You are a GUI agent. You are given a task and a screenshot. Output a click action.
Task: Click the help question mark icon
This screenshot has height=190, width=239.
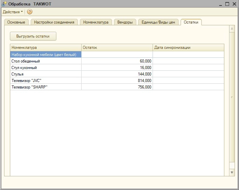pyautogui.click(x=30, y=12)
